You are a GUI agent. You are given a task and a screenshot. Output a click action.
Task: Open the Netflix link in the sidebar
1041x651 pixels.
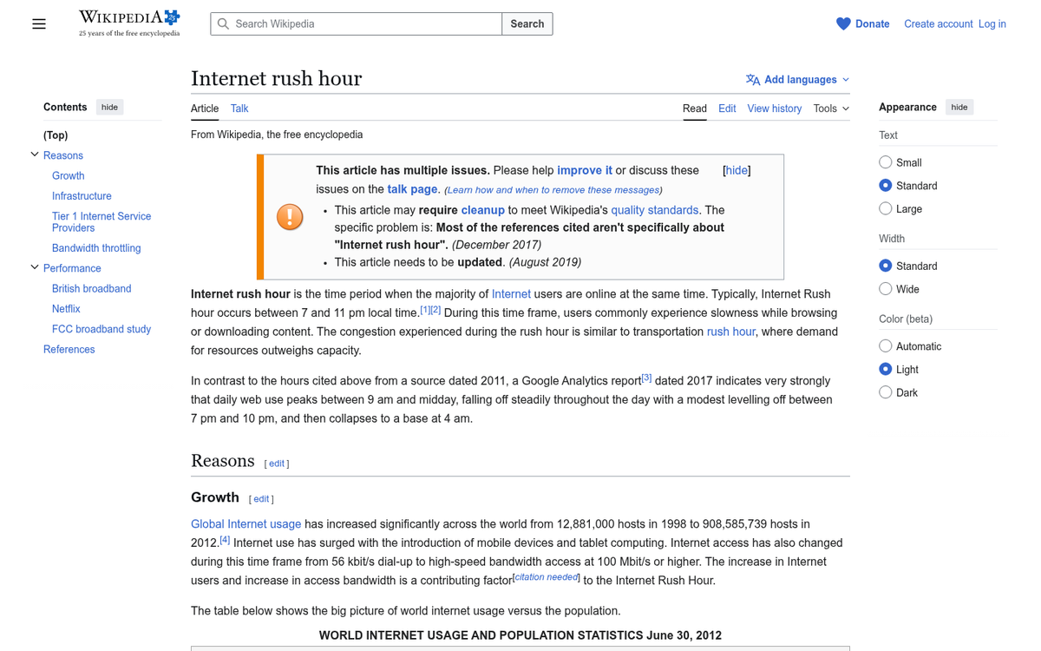[x=65, y=308]
